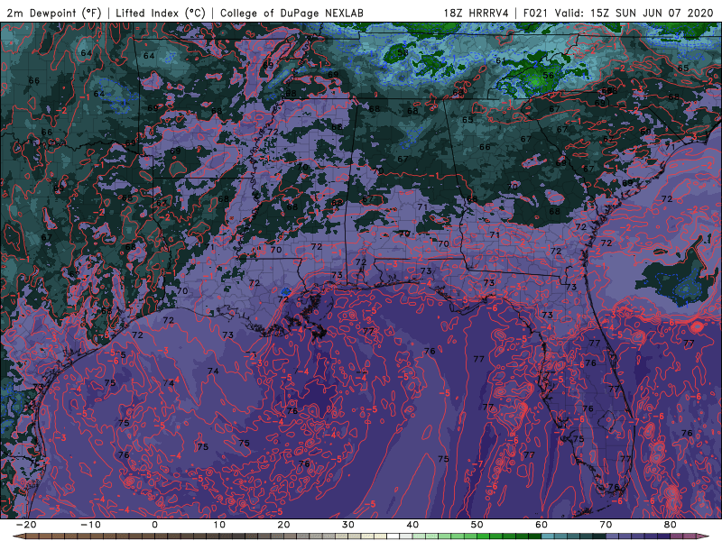Click the '0' color scale label
Viewport: 722px width, 541px height.
pyautogui.click(x=154, y=525)
